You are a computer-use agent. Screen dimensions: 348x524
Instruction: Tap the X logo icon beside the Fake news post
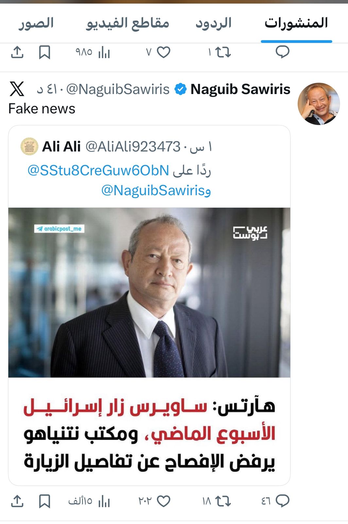(17, 89)
